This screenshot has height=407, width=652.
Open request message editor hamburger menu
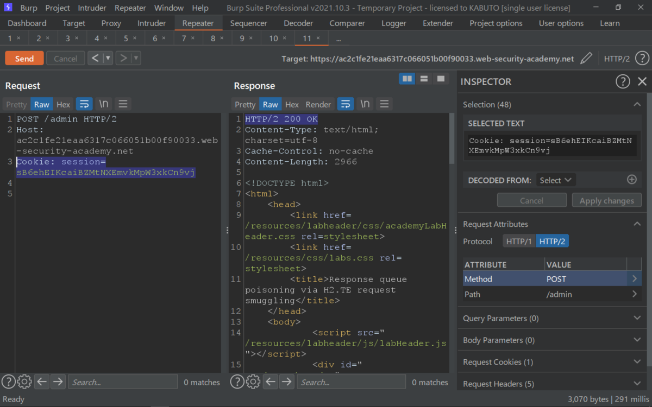[x=123, y=104]
